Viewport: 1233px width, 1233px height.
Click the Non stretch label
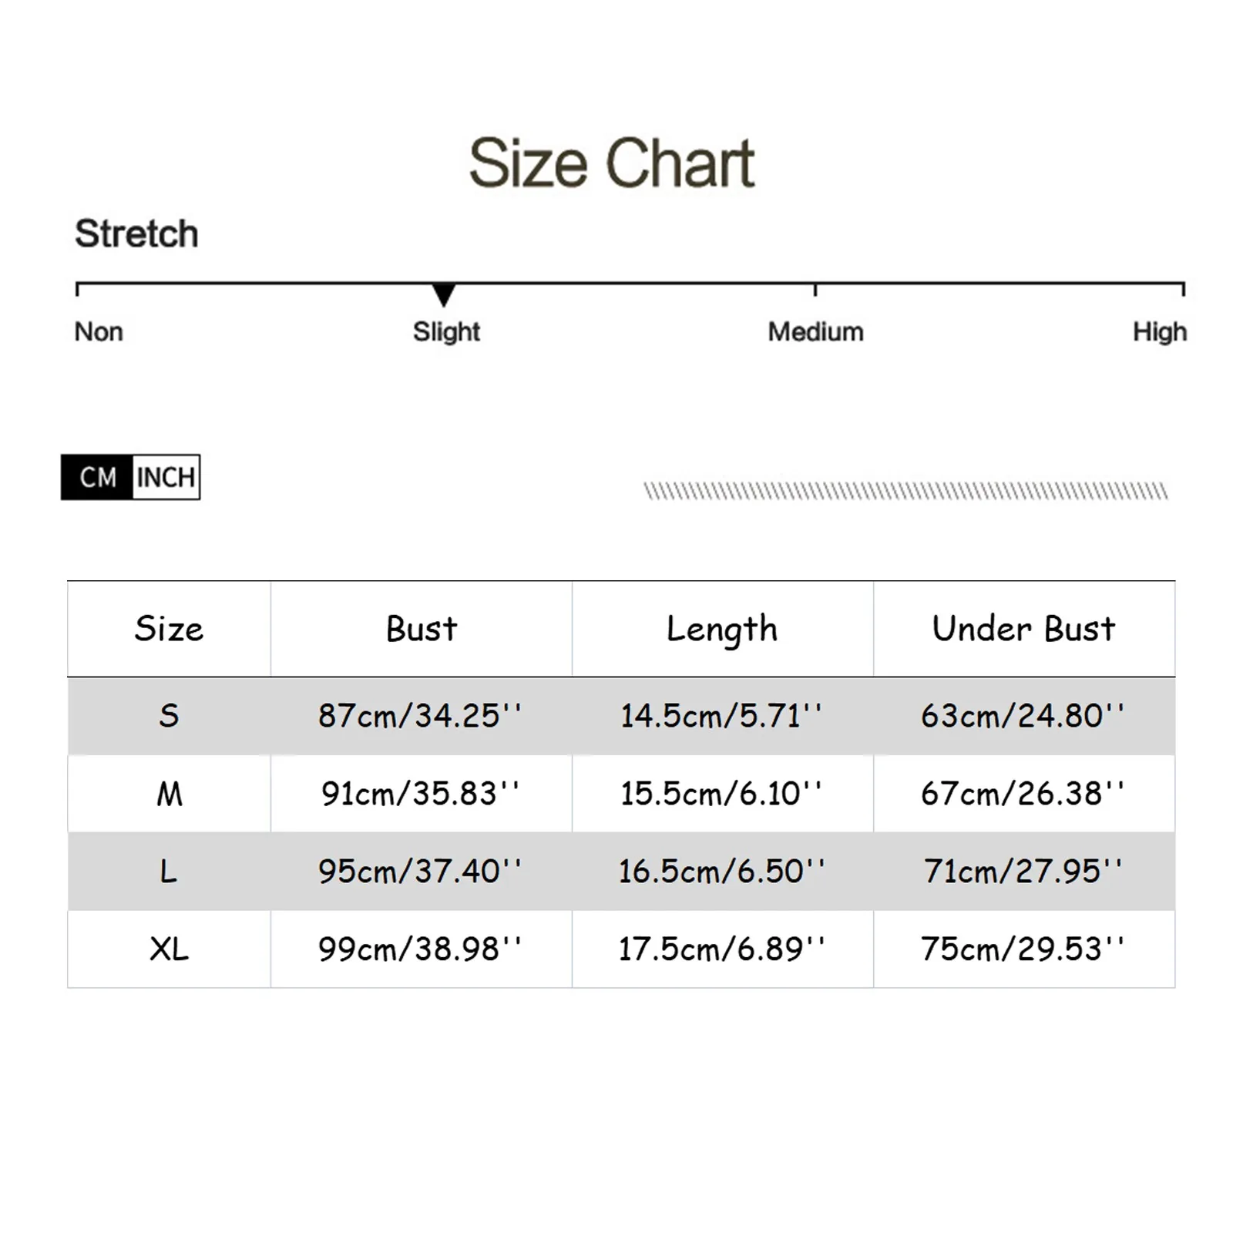pos(99,332)
